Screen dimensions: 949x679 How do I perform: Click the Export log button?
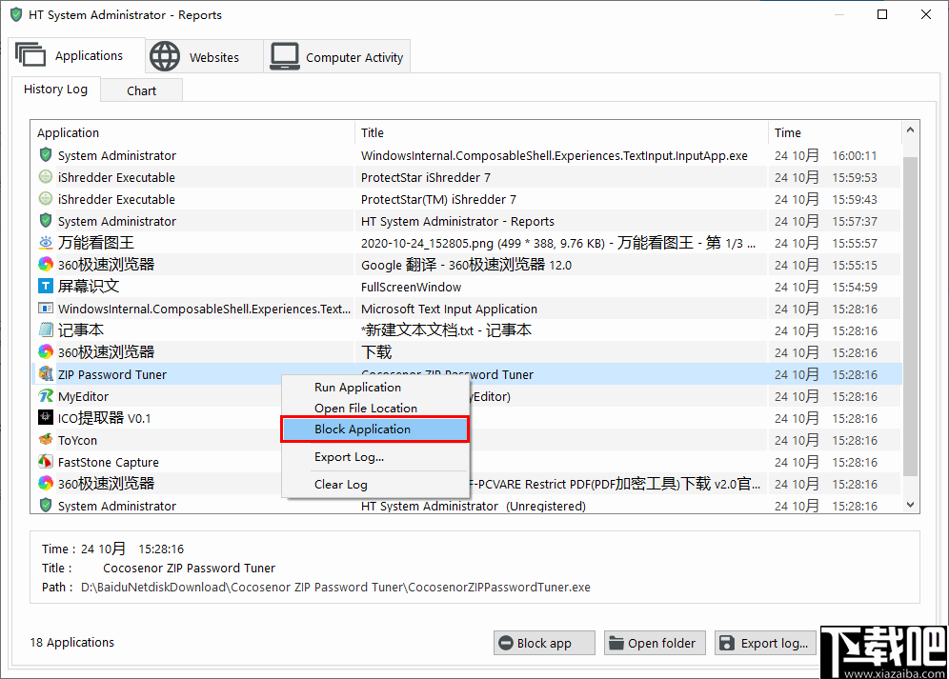pos(765,643)
